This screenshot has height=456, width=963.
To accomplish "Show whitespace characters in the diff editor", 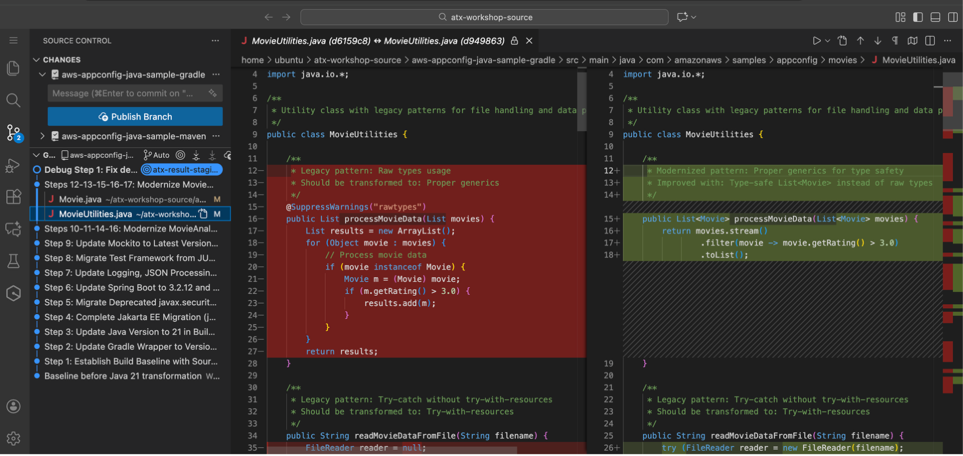I will (x=895, y=40).
